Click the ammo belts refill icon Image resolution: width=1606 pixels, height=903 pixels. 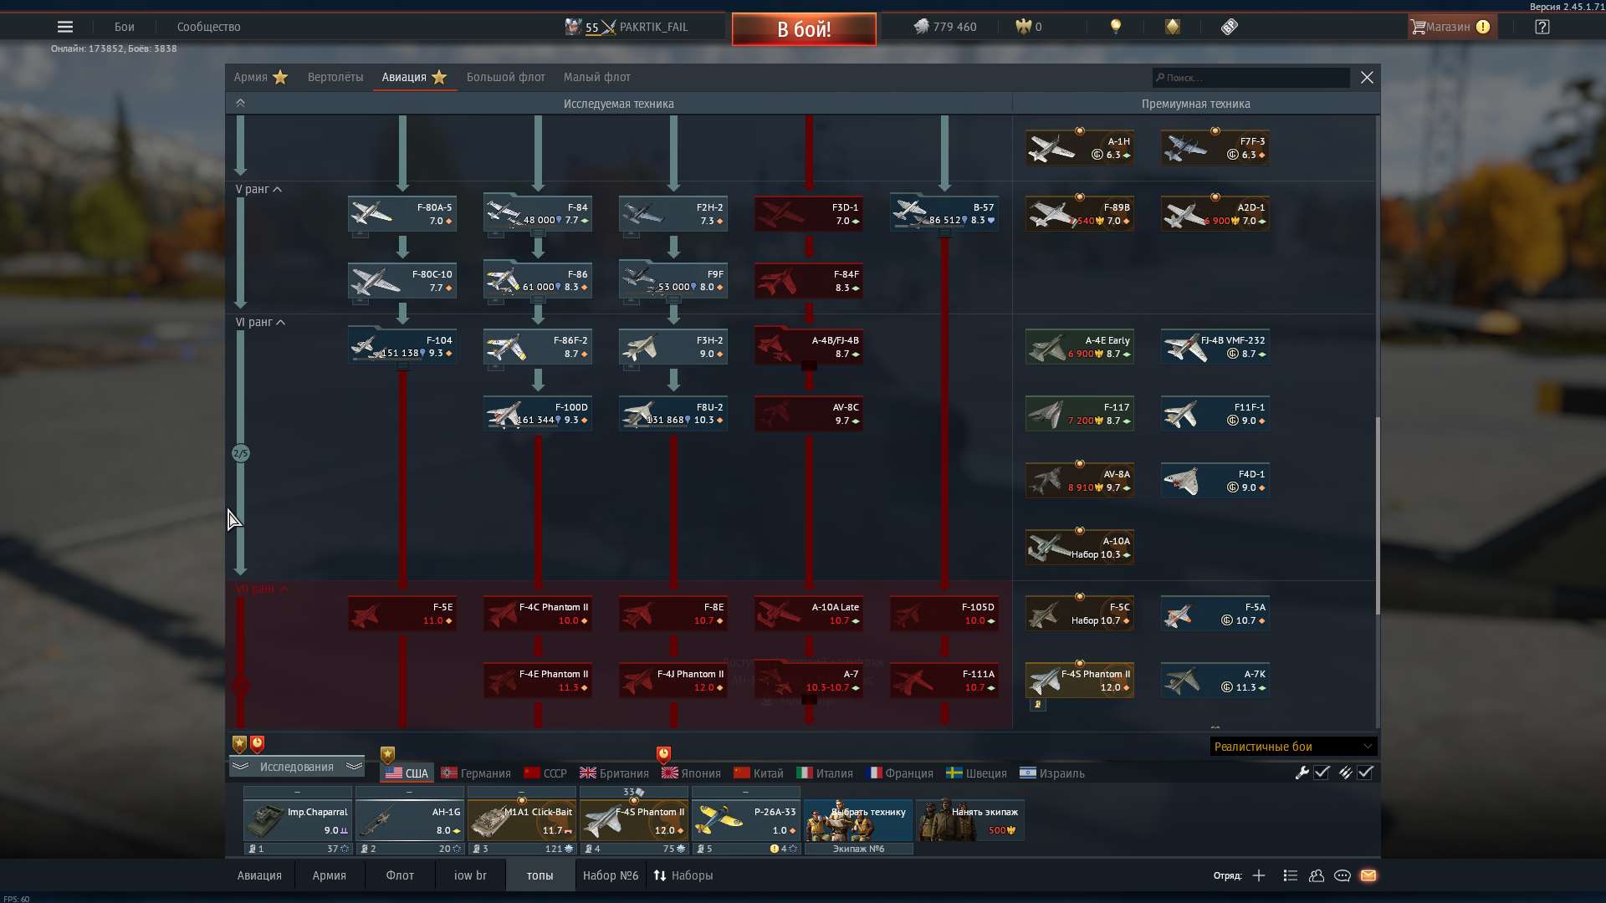[1344, 773]
